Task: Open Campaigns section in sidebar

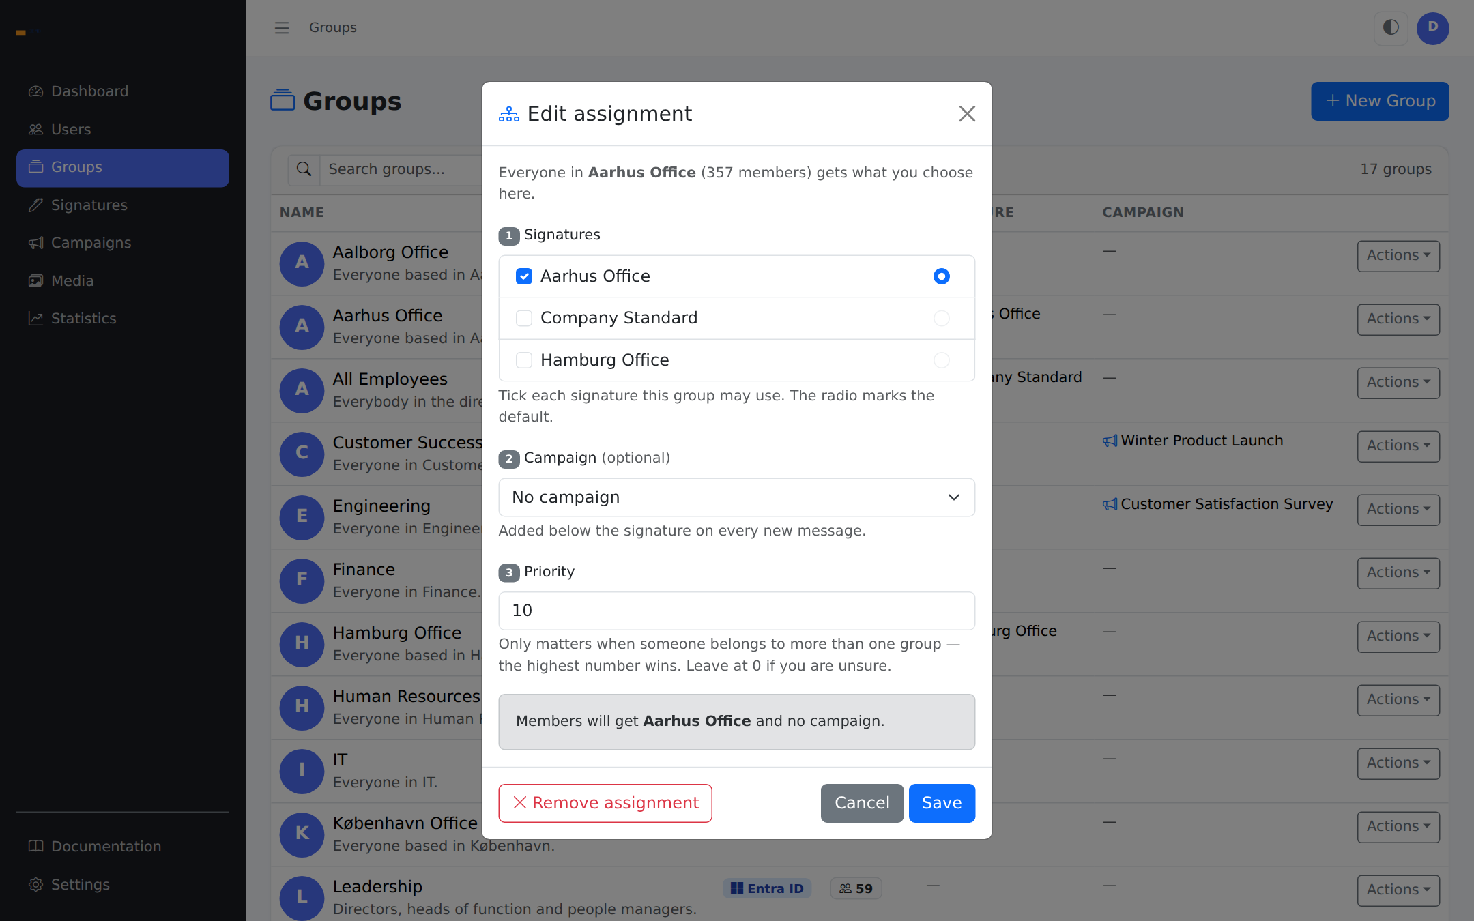Action: tap(123, 243)
